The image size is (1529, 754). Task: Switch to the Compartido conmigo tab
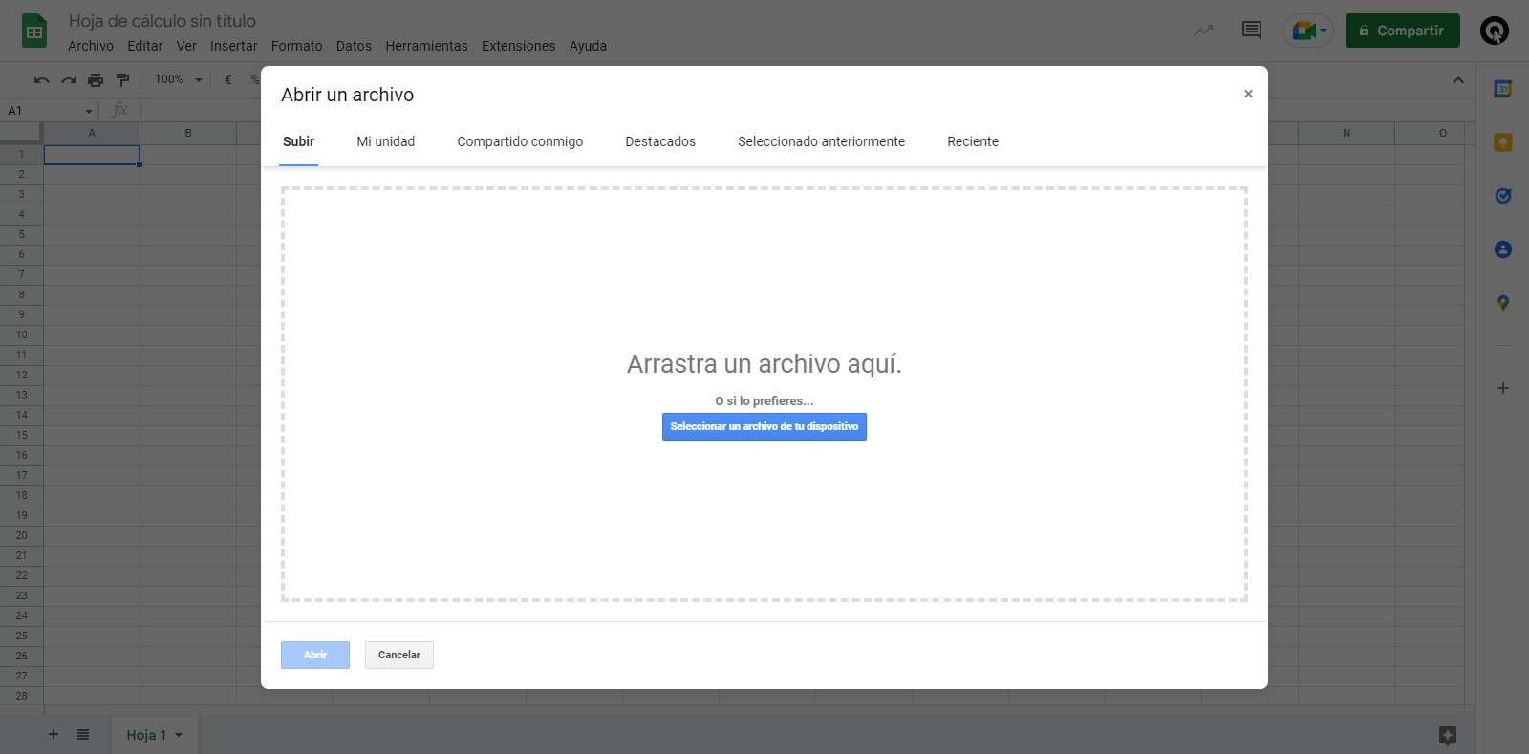click(520, 141)
